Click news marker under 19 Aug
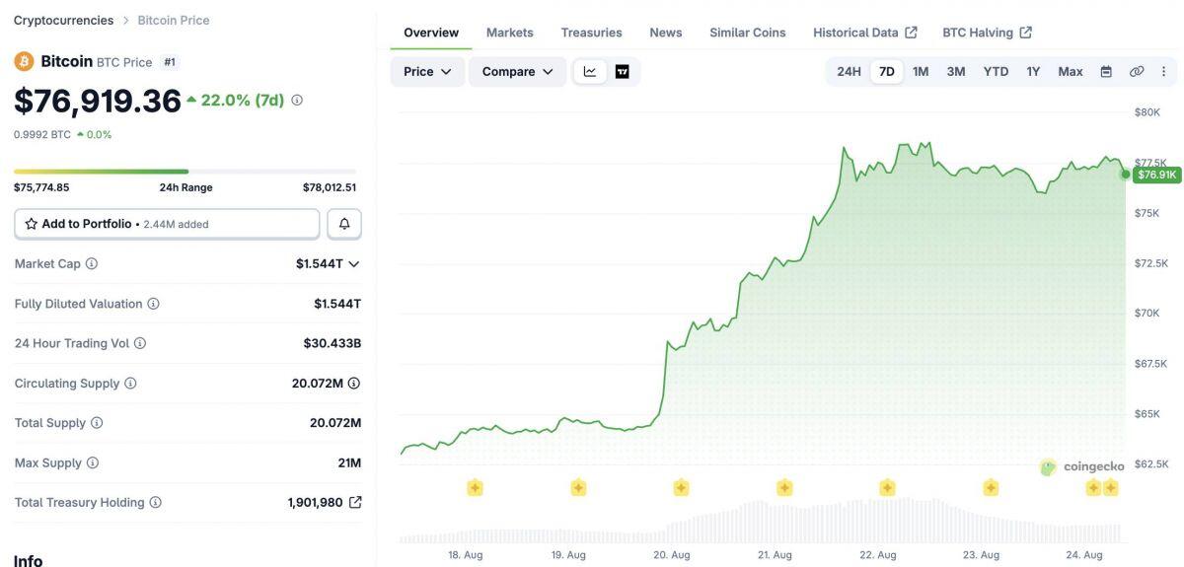 578,487
